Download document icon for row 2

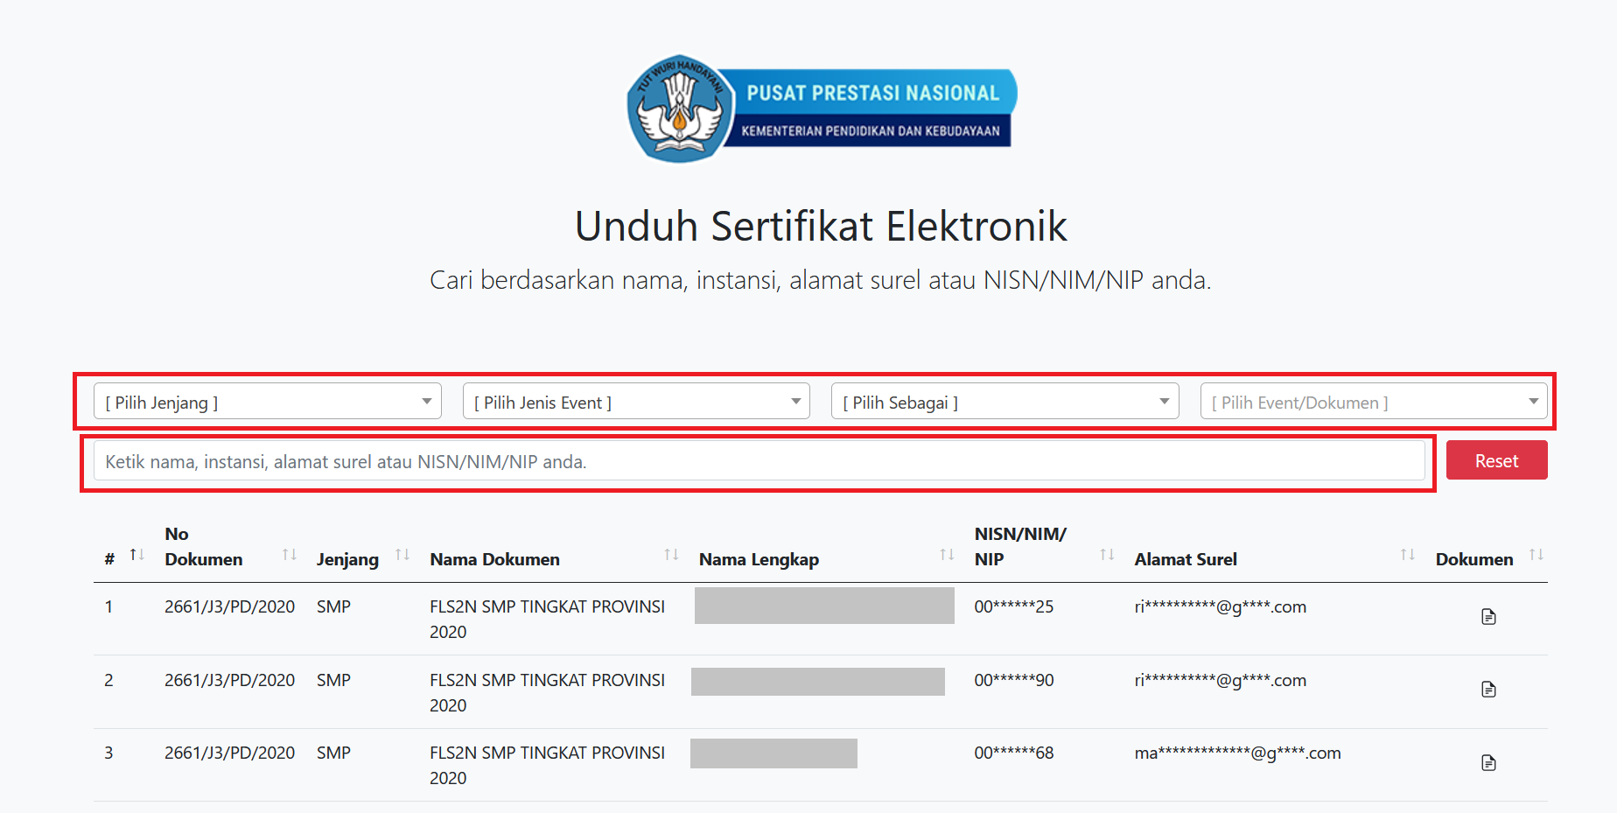[x=1488, y=690]
